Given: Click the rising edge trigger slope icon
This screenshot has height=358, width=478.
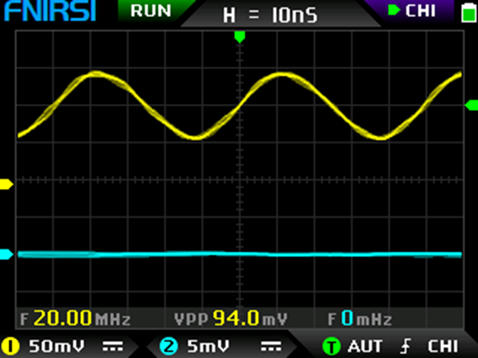Looking at the screenshot, I should point(407,346).
